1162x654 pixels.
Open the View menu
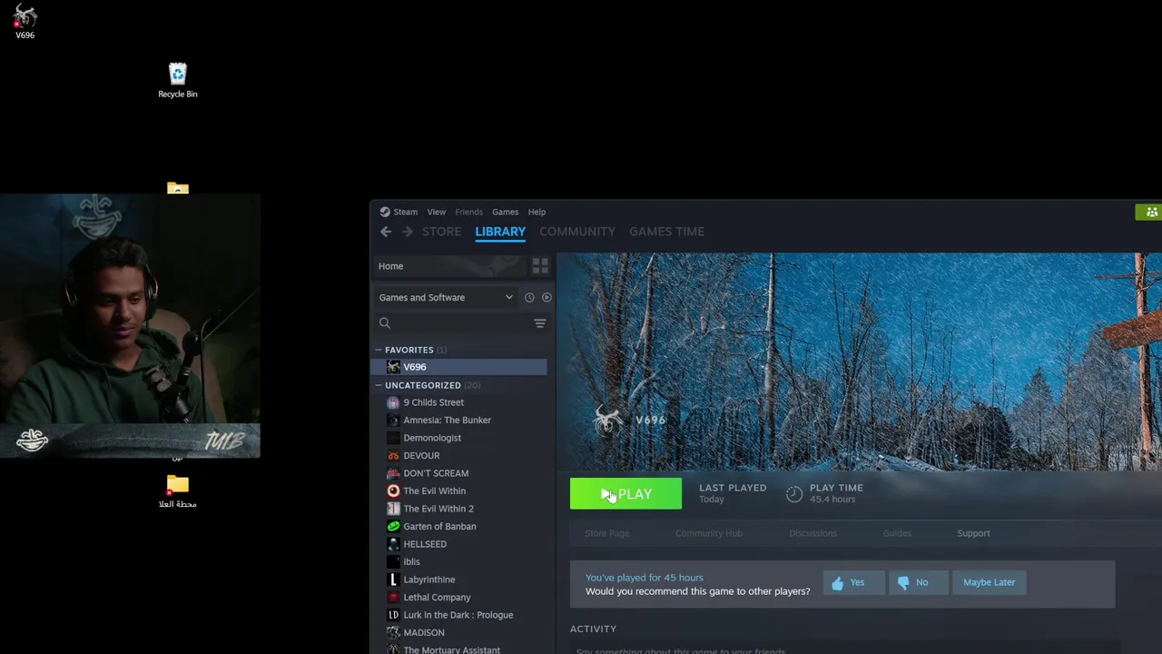[437, 212]
